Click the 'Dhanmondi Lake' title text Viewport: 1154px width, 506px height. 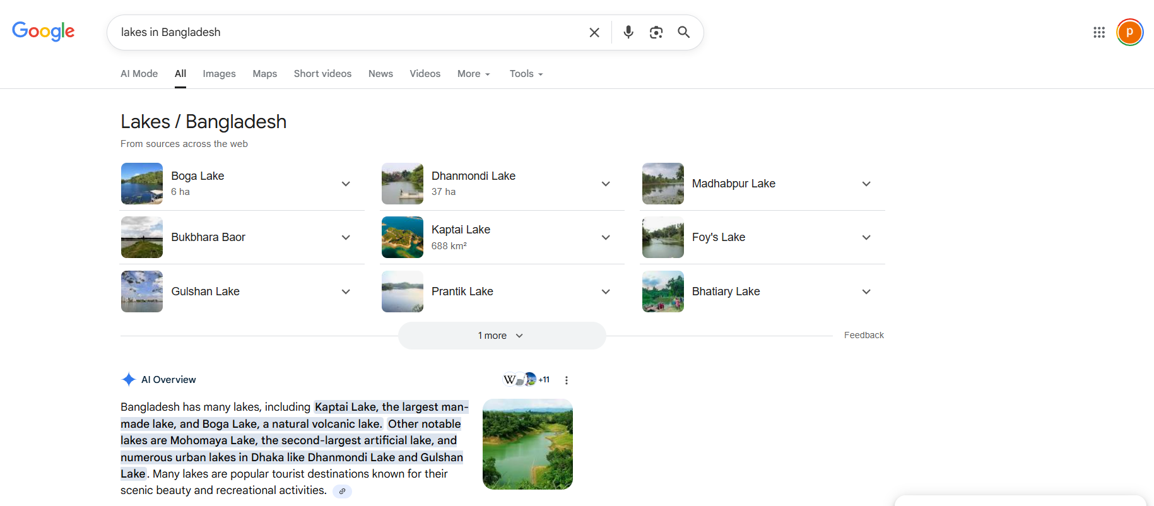pyautogui.click(x=473, y=176)
